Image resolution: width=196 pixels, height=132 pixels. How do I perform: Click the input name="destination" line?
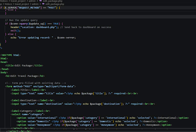[x=83, y=104]
